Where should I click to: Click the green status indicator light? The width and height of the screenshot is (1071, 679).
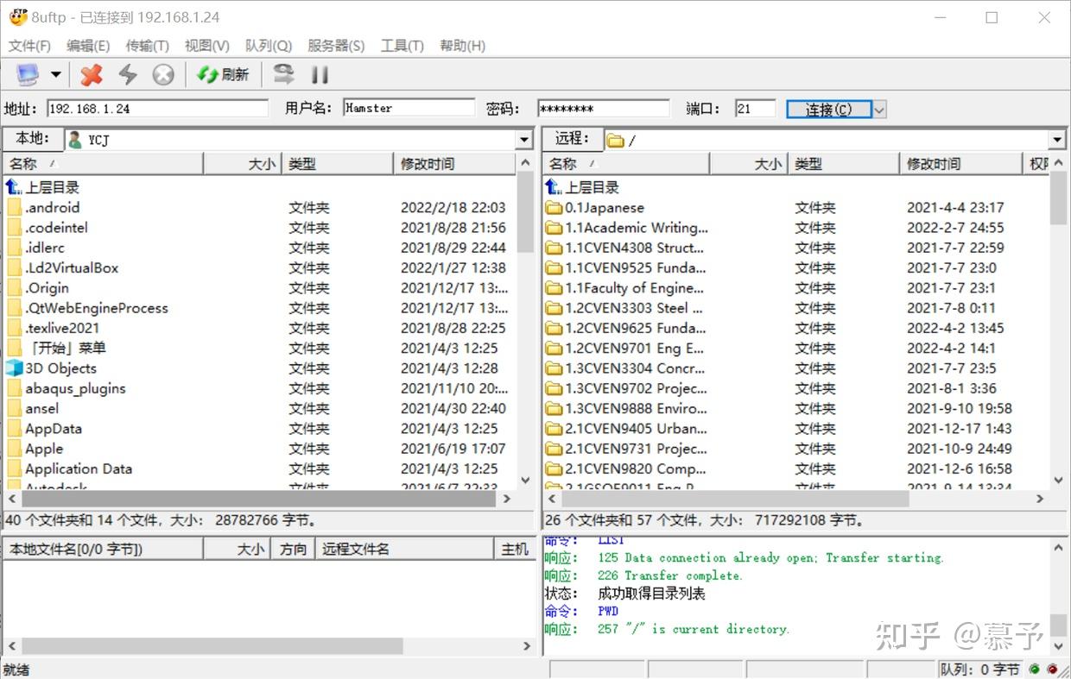pyautogui.click(x=1034, y=669)
